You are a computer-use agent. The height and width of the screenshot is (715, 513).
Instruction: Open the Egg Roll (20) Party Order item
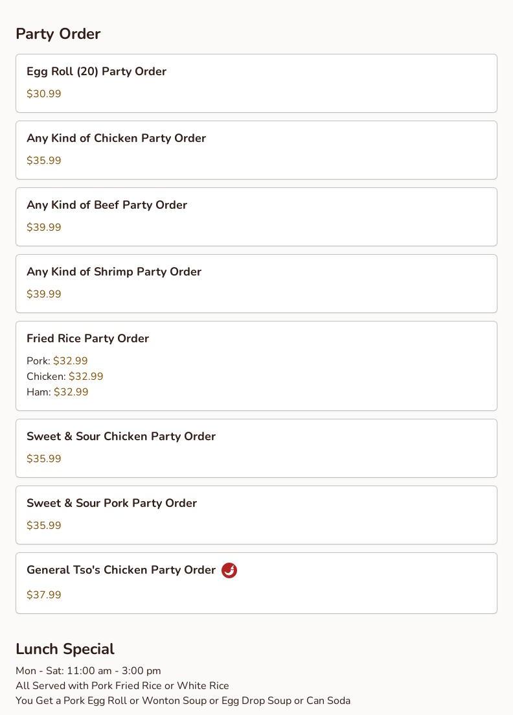coord(97,72)
